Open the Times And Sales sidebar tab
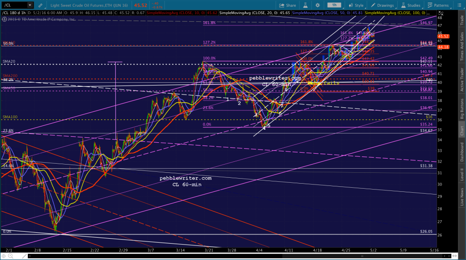Screen dimensions: 466x260 462,46
